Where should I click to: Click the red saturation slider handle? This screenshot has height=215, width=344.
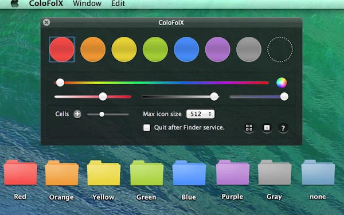pos(103,96)
